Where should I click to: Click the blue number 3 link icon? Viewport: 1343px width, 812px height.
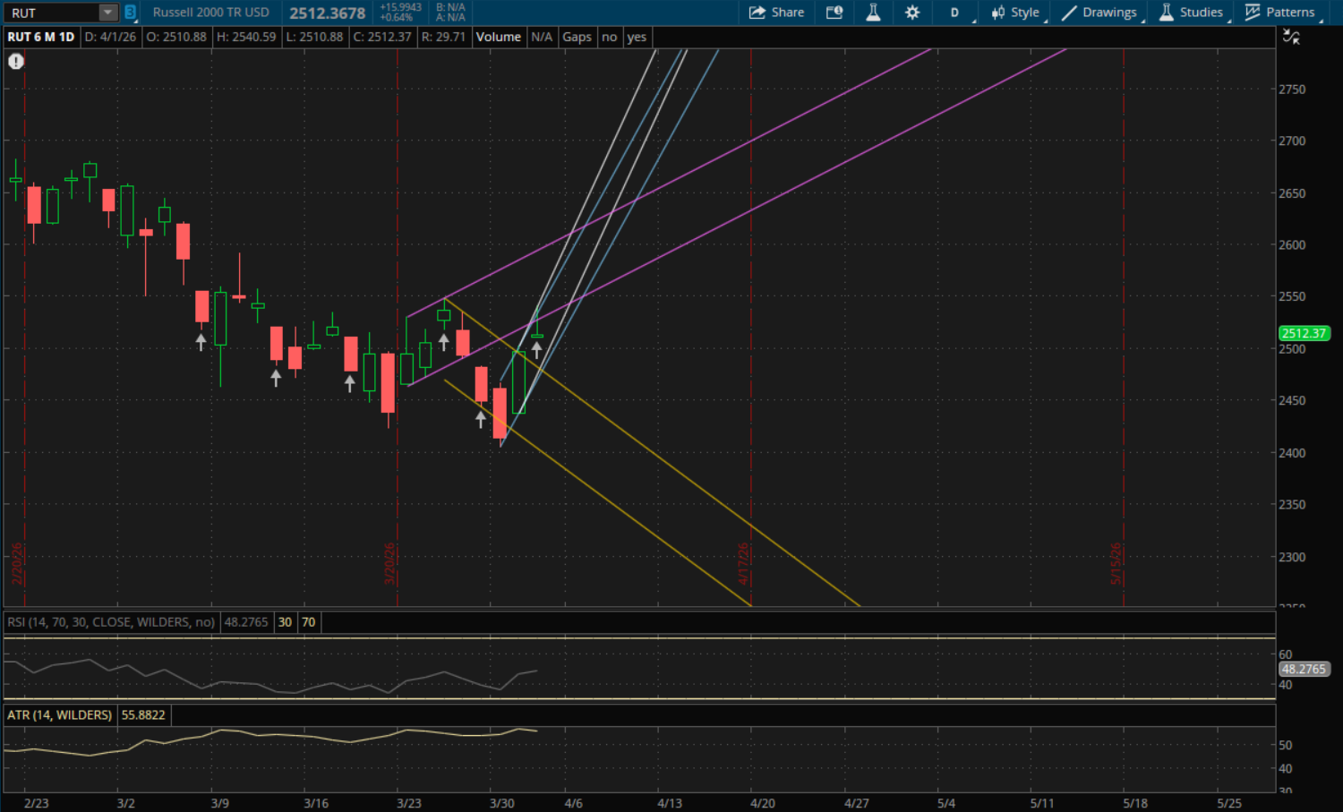point(130,13)
